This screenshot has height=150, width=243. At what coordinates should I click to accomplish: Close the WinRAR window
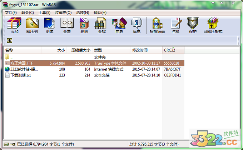pos(233,3)
